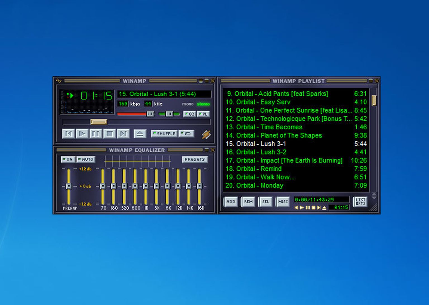Stop playback with the main Stop button

109,134
